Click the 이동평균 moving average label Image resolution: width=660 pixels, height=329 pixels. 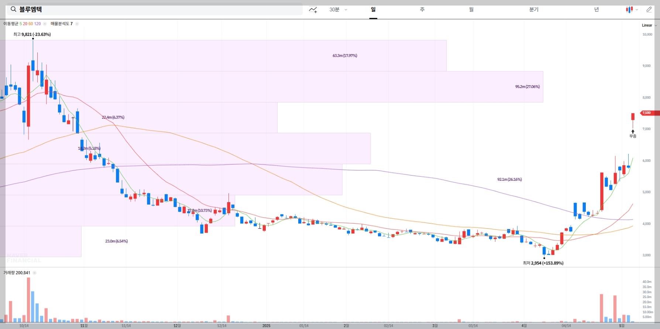11,24
